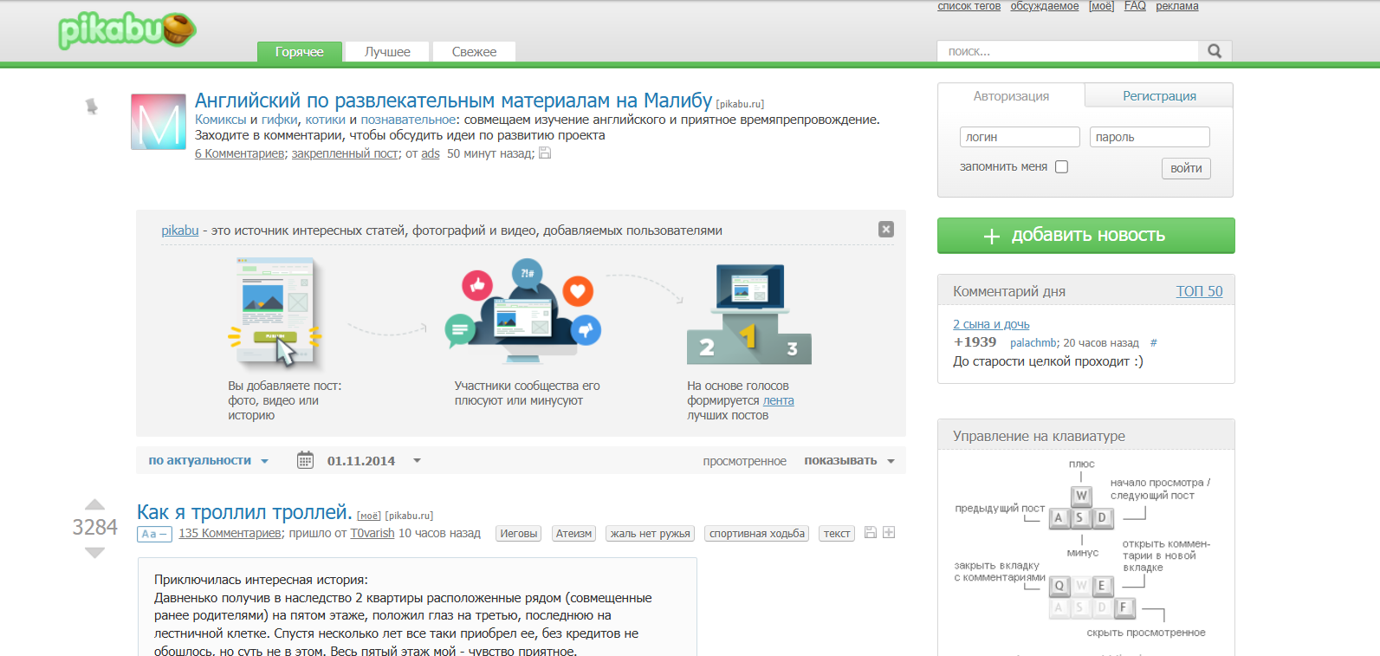Click the calendar icon next to 01.11.2014
The image size is (1380, 656).
pos(305,460)
